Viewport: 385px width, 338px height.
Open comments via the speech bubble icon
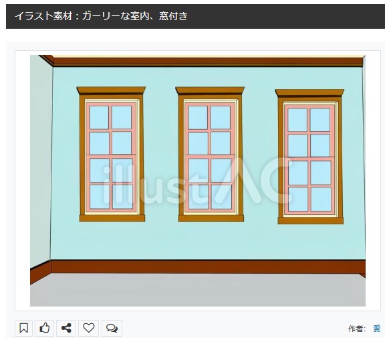112,328
